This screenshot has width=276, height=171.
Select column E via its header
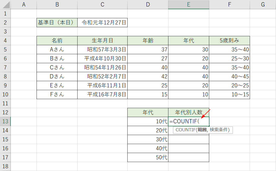pos(188,4)
